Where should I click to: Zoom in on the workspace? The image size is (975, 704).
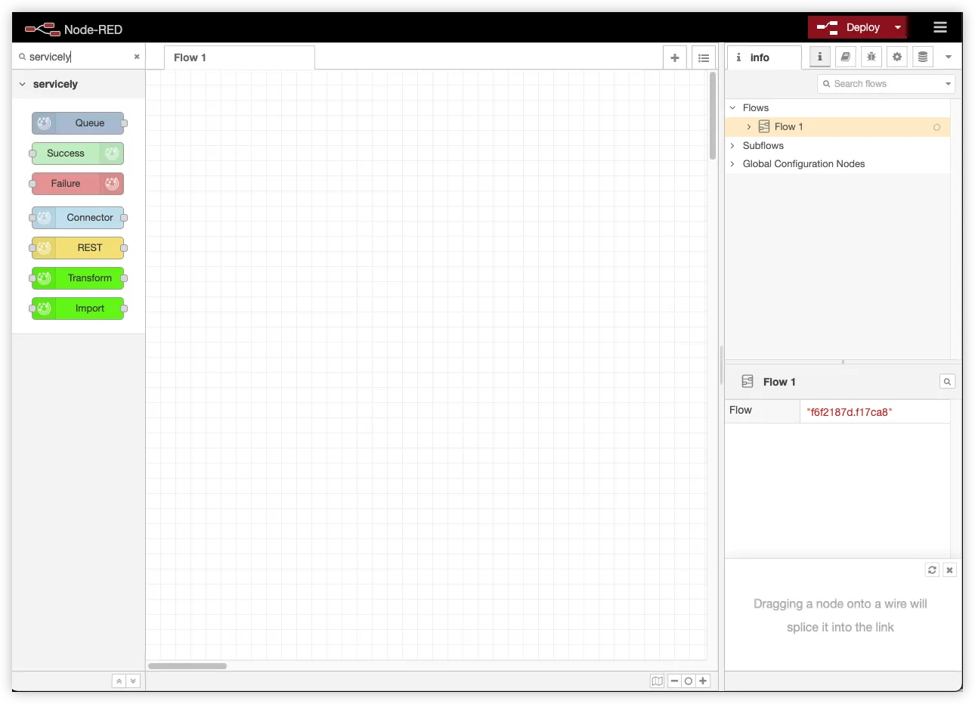click(x=703, y=681)
